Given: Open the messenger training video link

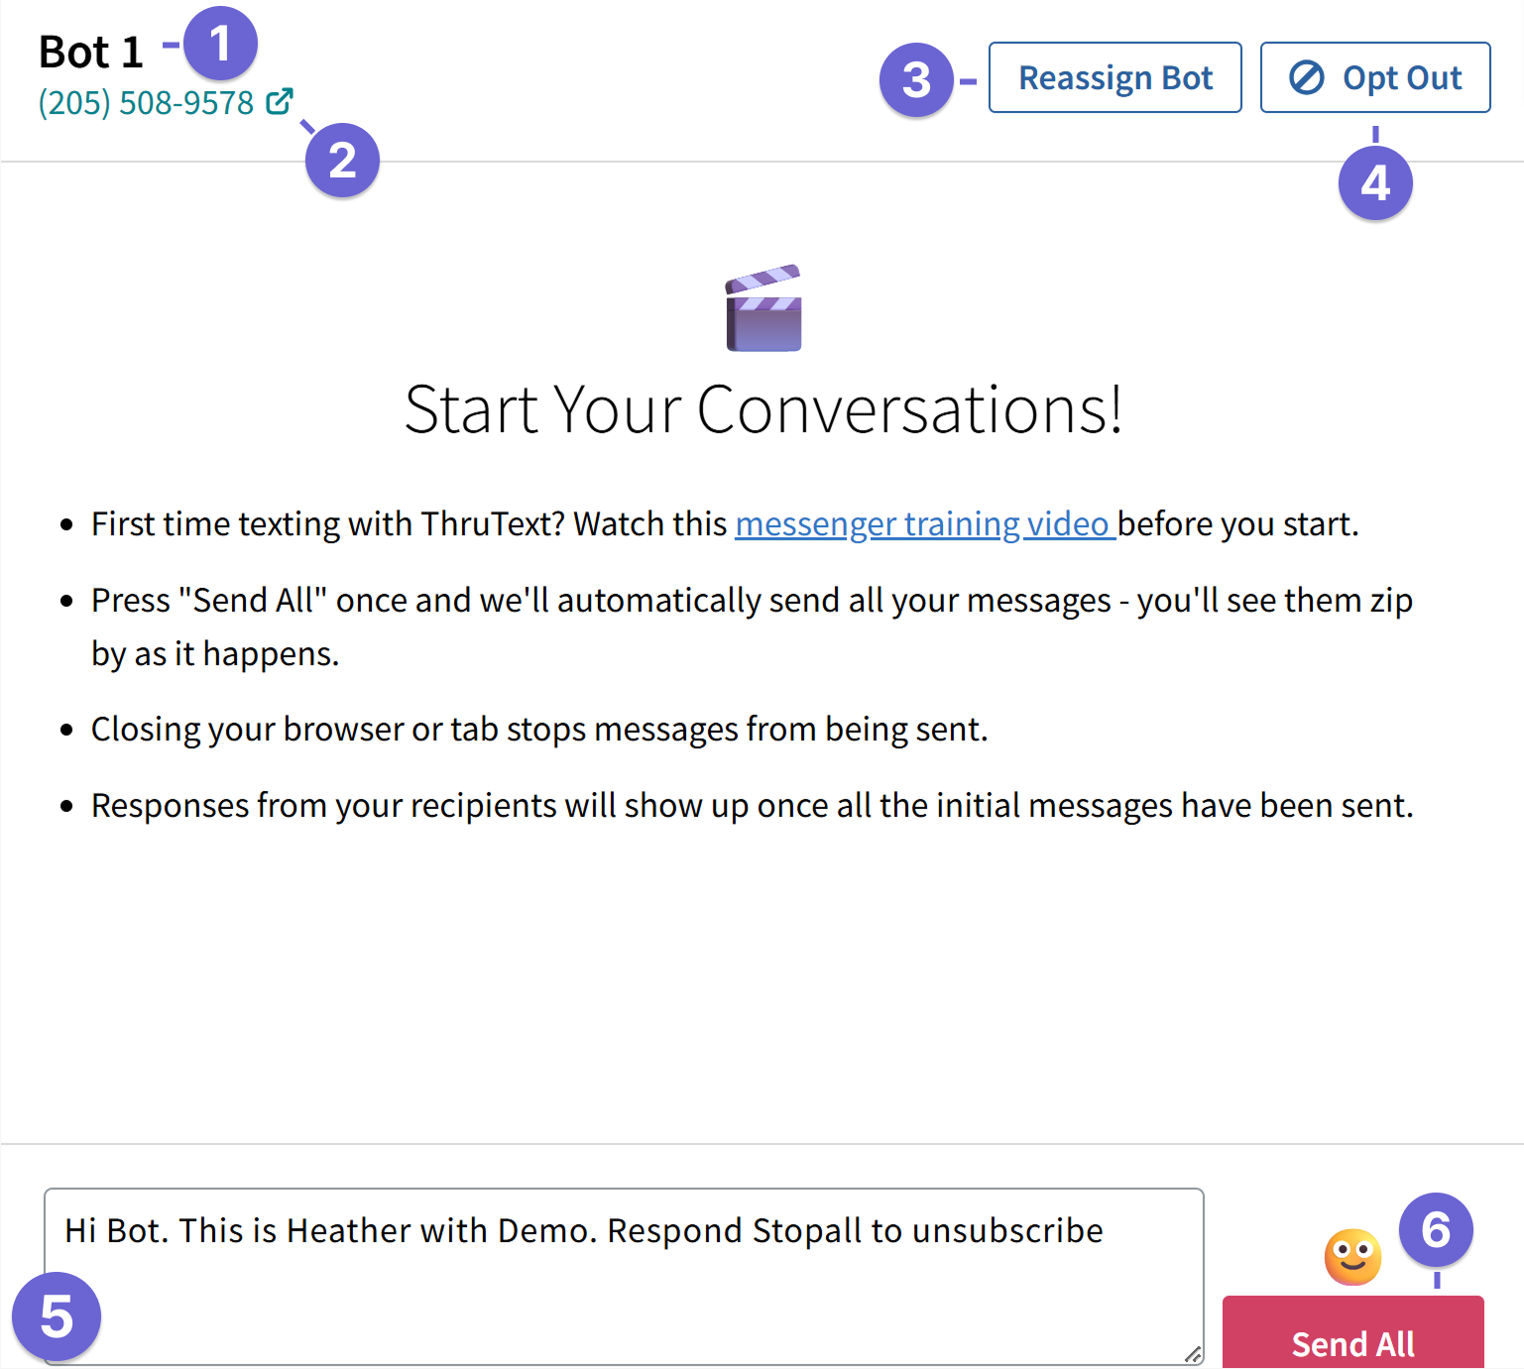Looking at the screenshot, I should pos(924,523).
